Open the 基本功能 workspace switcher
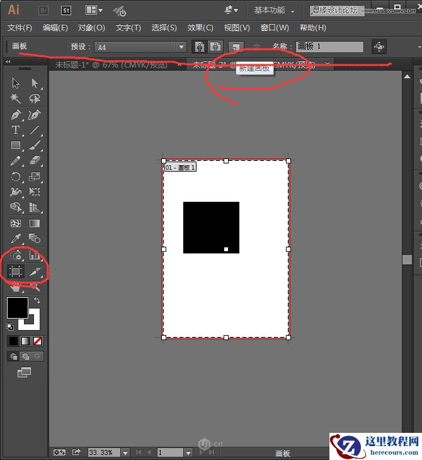This screenshot has width=422, height=460. coord(273,11)
